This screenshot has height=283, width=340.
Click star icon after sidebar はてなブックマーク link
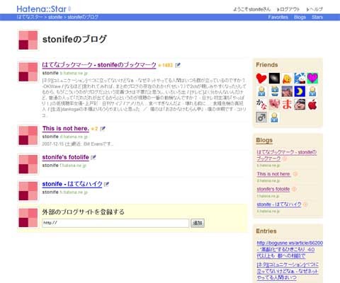click(x=285, y=158)
